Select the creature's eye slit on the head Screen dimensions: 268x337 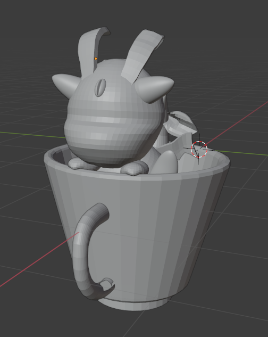coord(100,87)
